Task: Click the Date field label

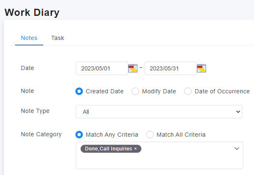Action: pyautogui.click(x=27, y=68)
